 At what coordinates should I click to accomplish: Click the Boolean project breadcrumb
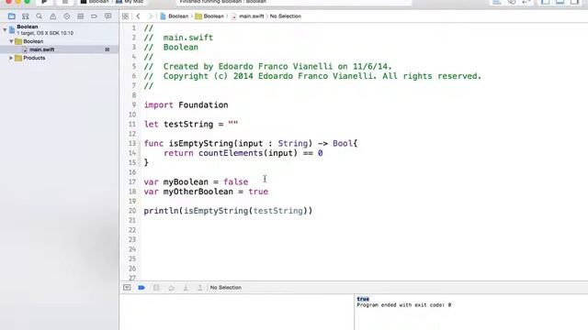(175, 16)
